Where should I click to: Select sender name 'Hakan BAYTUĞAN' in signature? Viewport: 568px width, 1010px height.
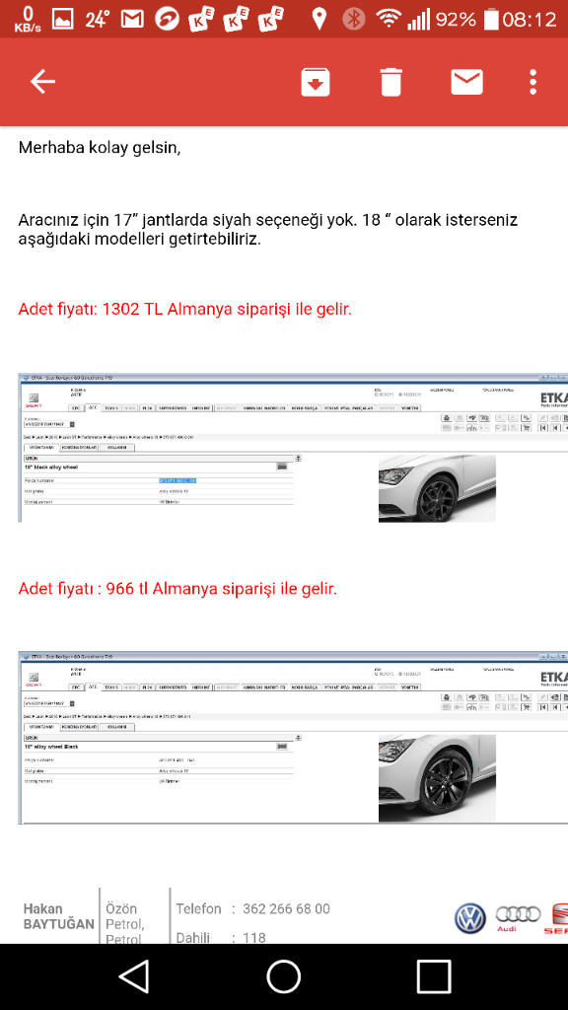(58, 916)
